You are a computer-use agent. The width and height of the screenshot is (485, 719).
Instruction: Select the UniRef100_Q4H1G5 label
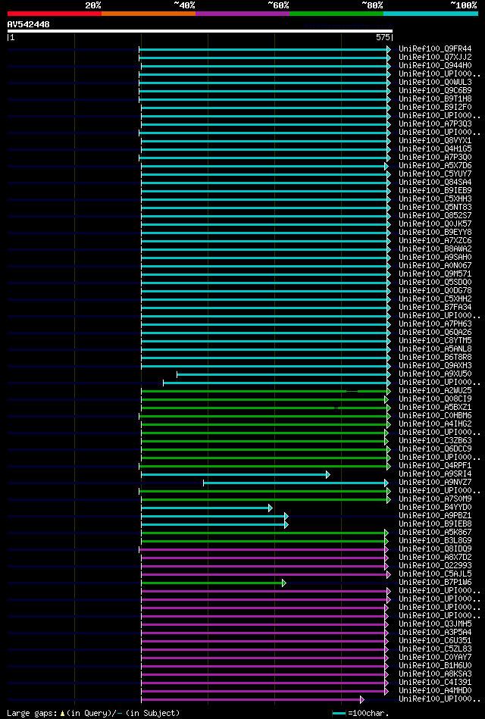(x=435, y=149)
